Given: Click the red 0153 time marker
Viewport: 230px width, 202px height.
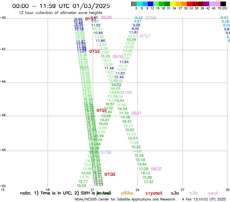Looking at the screenshot, I should [90, 19].
